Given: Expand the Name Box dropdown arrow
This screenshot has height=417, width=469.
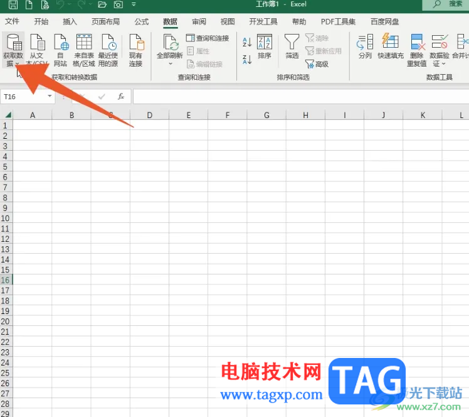Looking at the screenshot, I should (x=50, y=96).
